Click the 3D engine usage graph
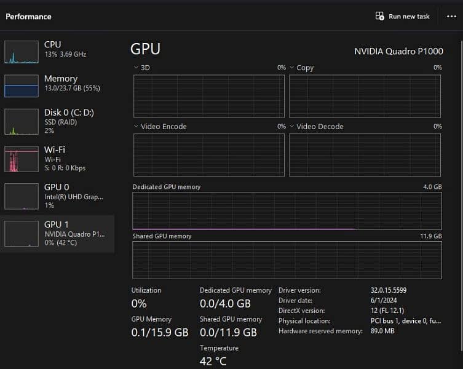Screen dimensions: 463x369 [x=209, y=95]
